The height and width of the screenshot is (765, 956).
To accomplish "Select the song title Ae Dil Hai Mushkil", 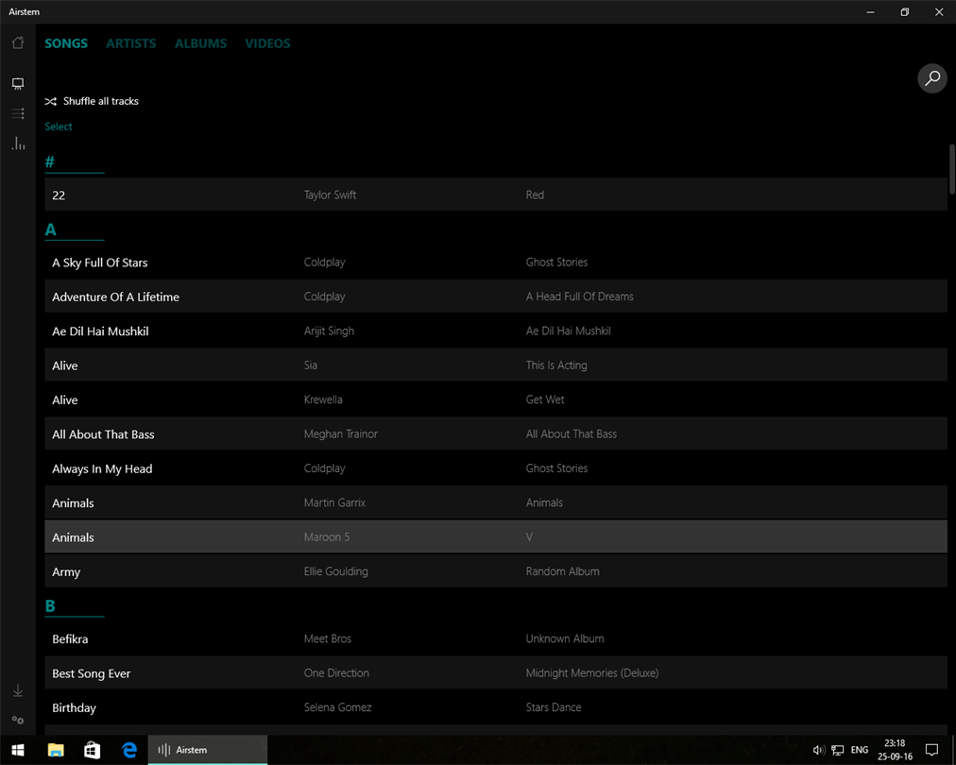I will coord(100,331).
